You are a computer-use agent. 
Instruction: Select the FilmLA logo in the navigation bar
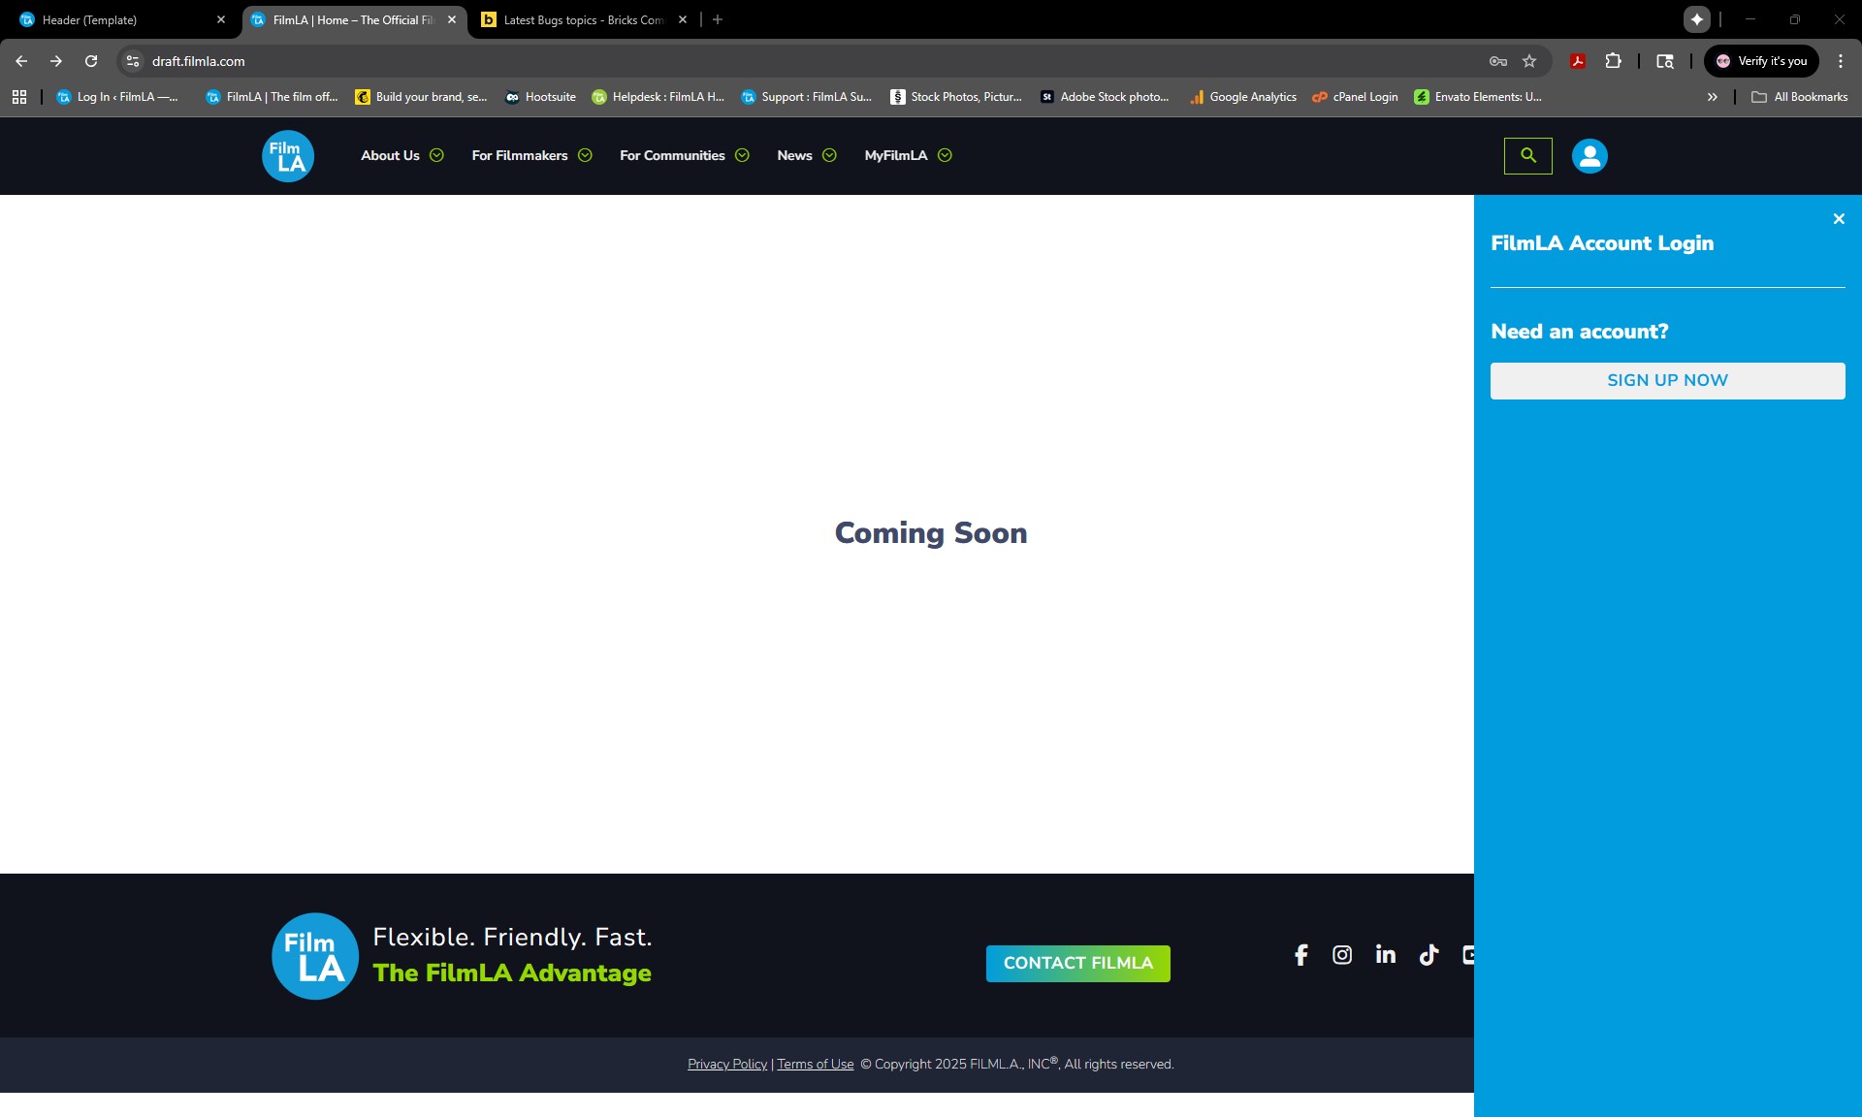[287, 155]
